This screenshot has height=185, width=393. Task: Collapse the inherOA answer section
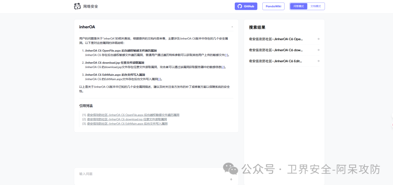coord(232,27)
